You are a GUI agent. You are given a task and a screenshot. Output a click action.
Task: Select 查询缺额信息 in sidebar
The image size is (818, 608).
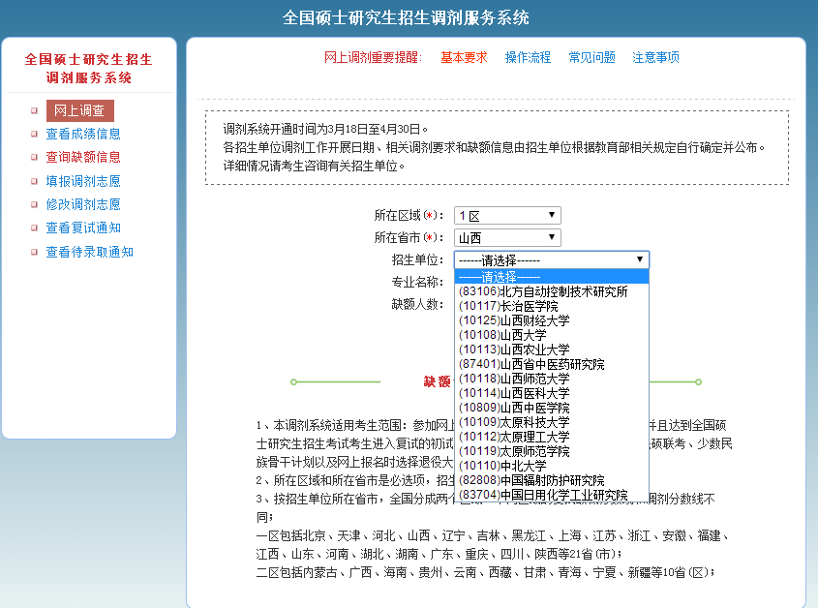[x=83, y=157]
